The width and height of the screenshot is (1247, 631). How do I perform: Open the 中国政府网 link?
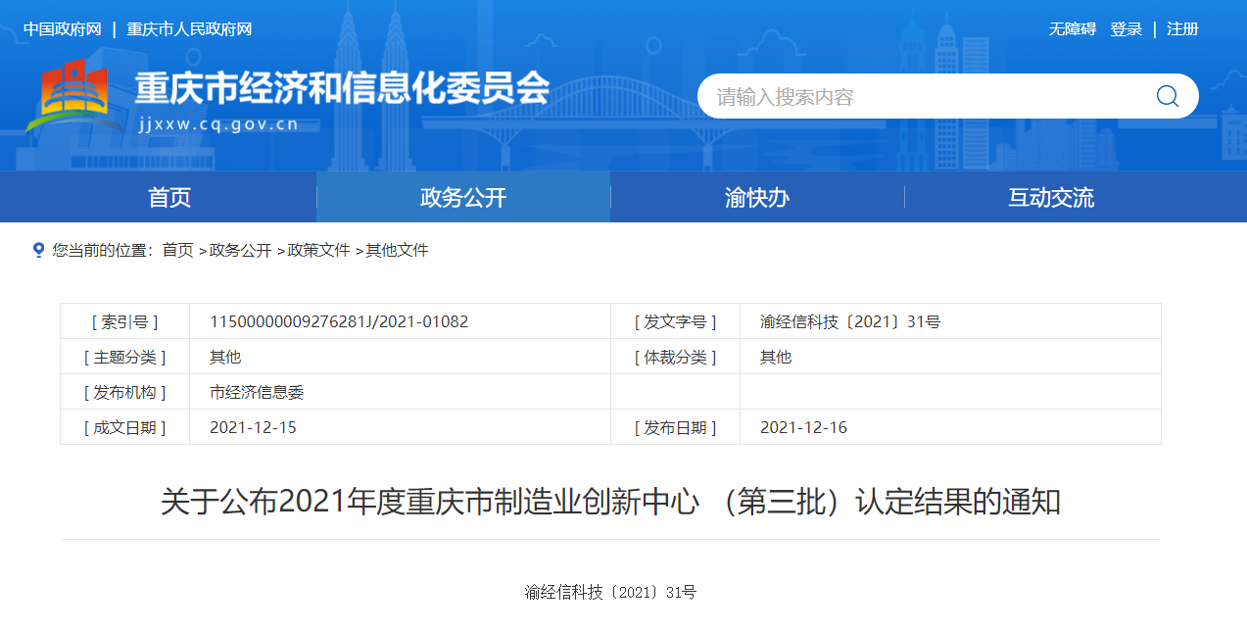pyautogui.click(x=63, y=29)
